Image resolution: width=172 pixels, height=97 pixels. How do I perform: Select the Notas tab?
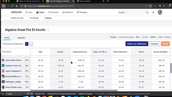(7, 38)
